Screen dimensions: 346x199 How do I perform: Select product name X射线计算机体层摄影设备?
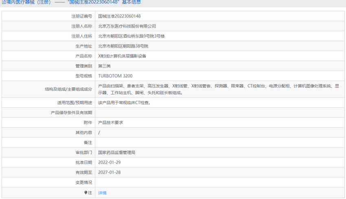[x=122, y=56]
